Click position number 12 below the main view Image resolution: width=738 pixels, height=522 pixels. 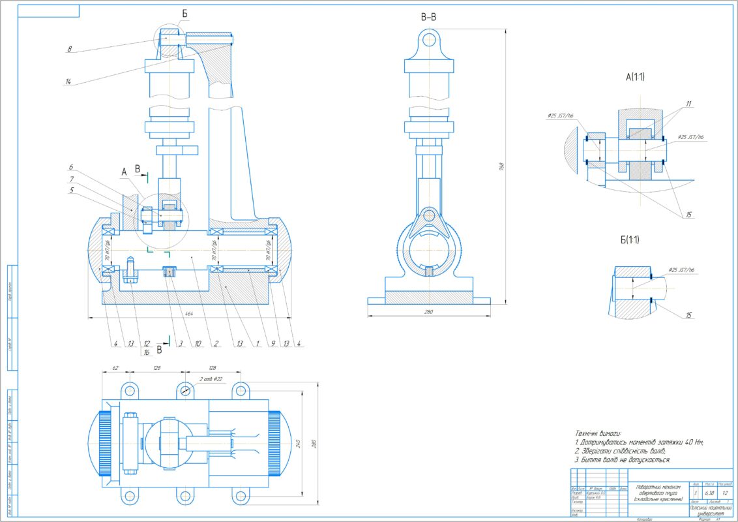(x=147, y=344)
